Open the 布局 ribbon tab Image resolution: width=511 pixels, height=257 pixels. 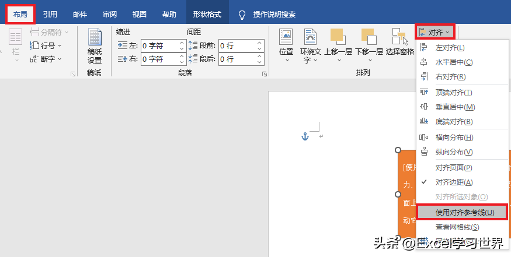(20, 15)
